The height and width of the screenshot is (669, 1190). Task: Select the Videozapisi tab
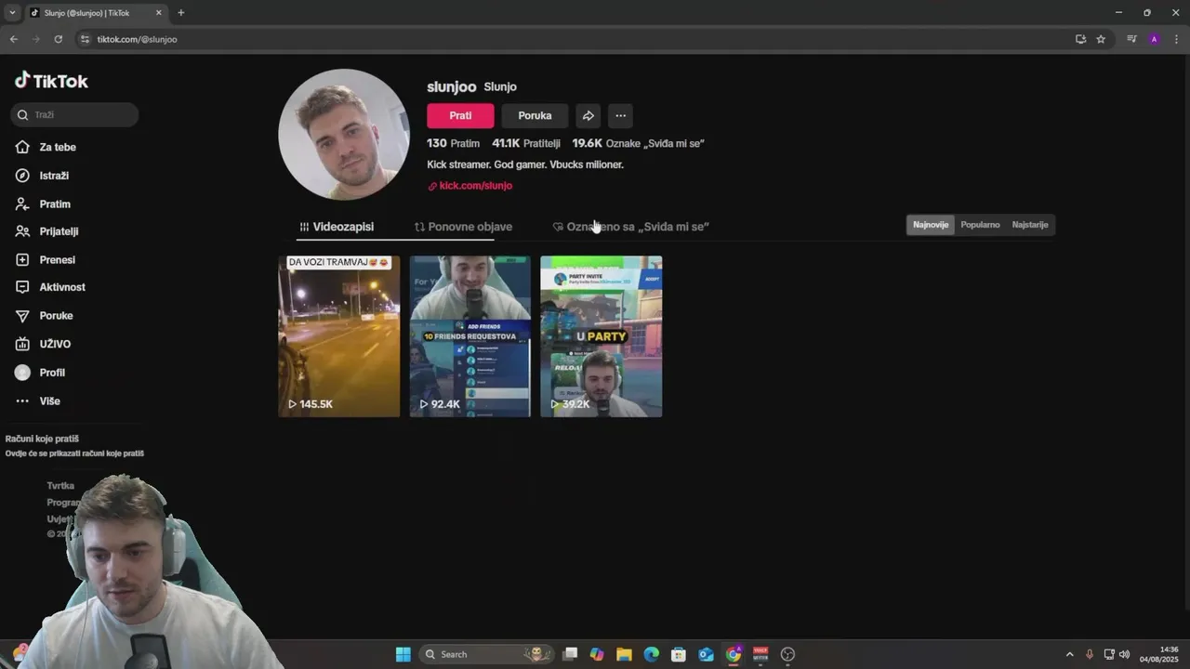[x=337, y=227]
